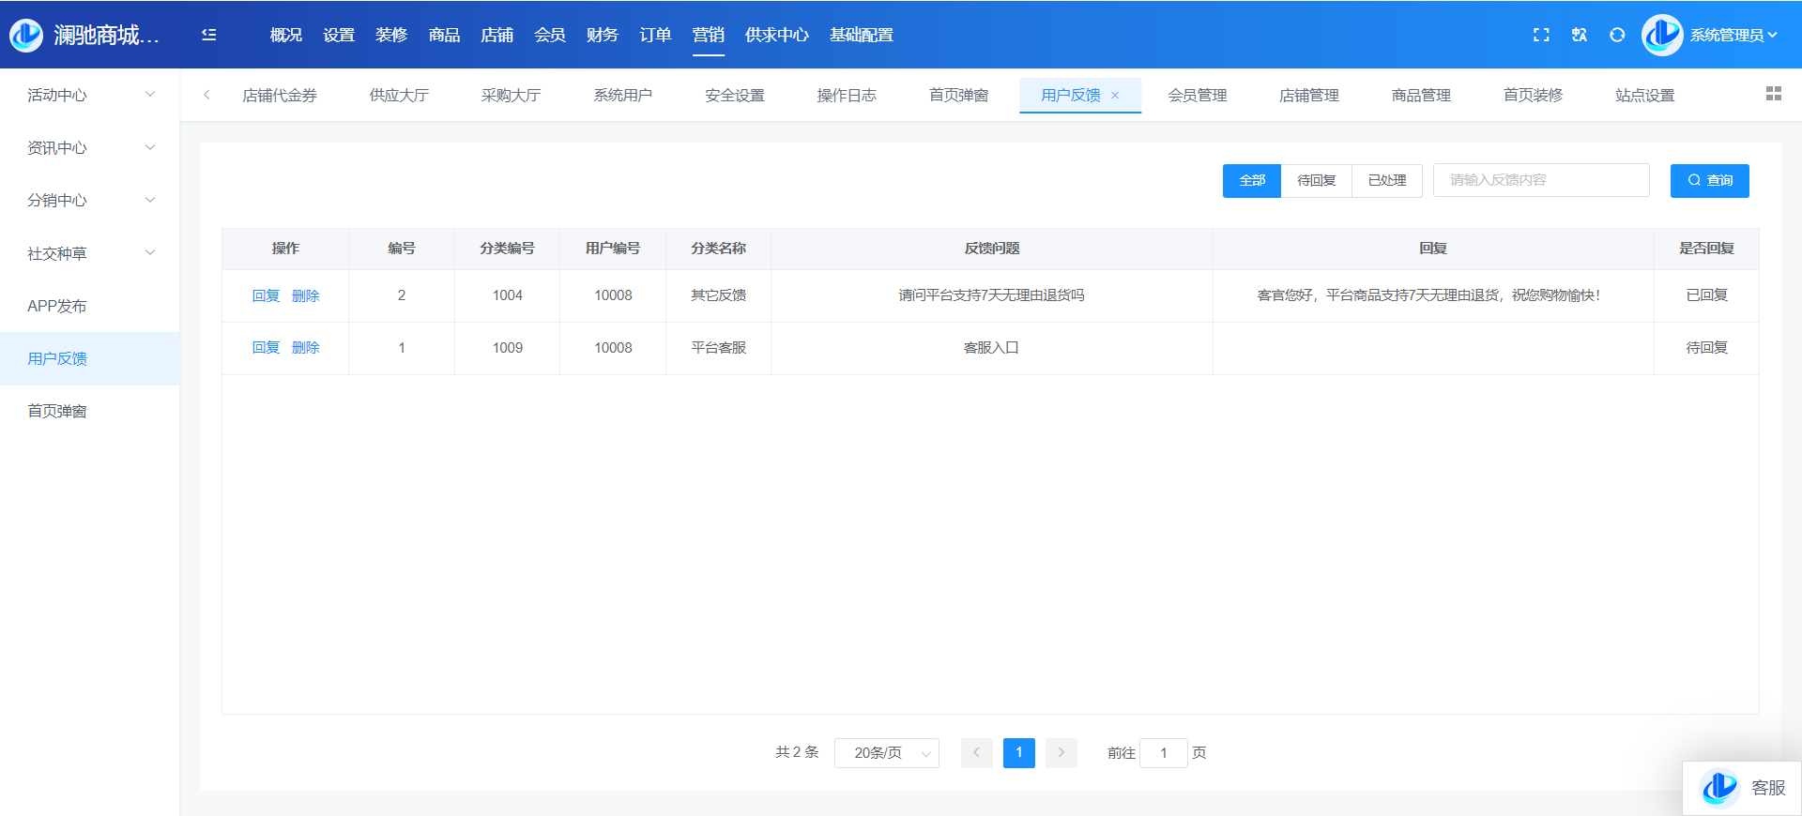This screenshot has height=816, width=1802.
Task: Close the 用户反馈 tab
Action: coord(1115,96)
